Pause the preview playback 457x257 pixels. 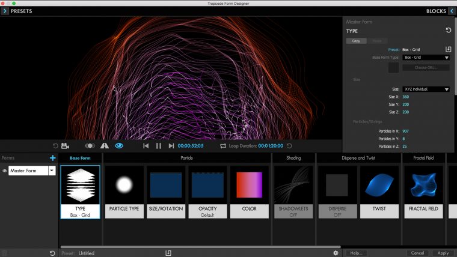[159, 145]
